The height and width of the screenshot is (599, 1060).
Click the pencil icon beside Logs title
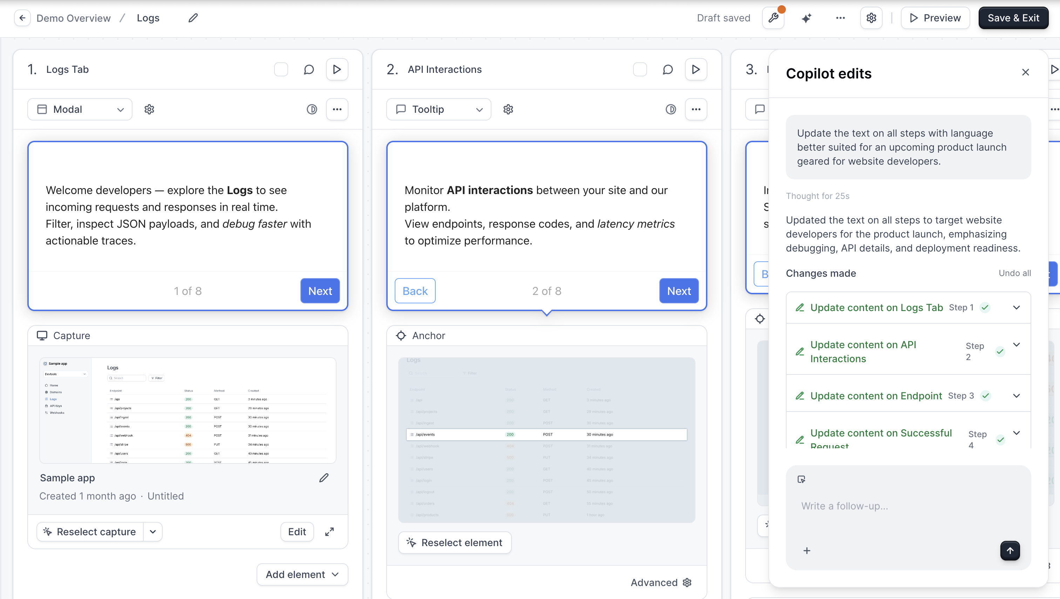pyautogui.click(x=193, y=18)
